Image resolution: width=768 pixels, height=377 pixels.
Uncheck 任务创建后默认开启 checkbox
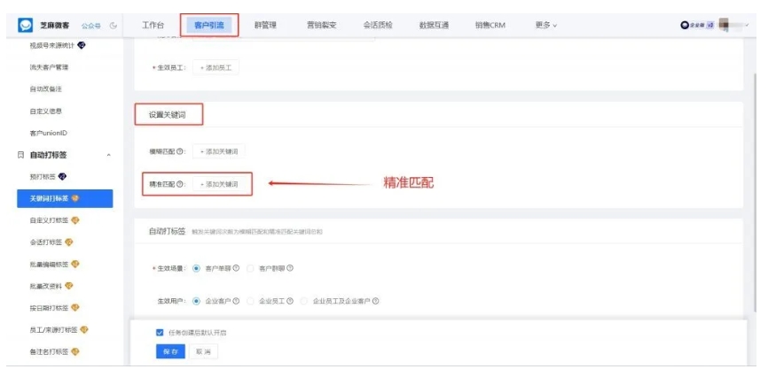pos(160,333)
